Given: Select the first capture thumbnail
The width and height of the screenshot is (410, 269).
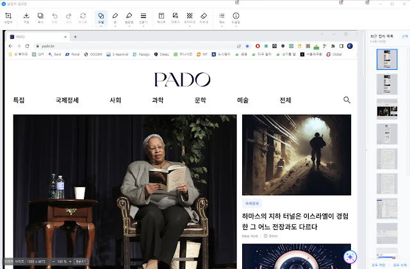Looking at the screenshot, I should (387, 60).
